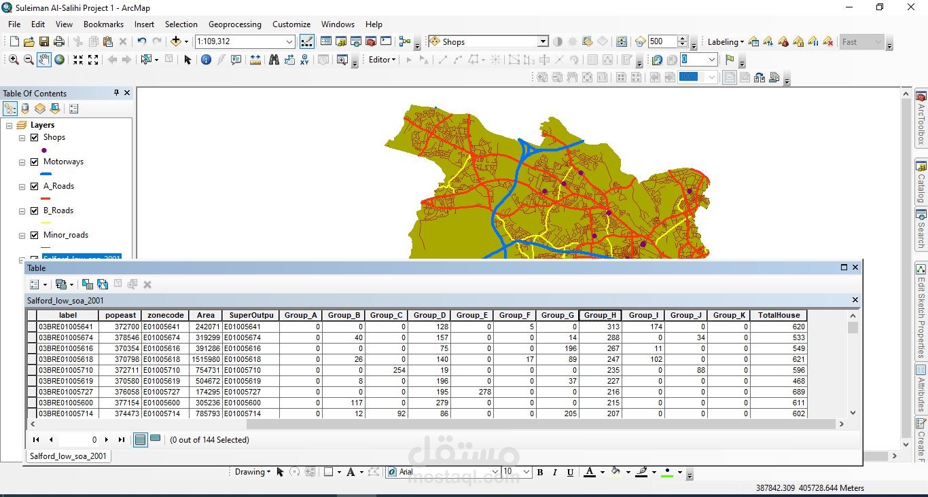Open the Geoprocessing menu

pos(234,24)
